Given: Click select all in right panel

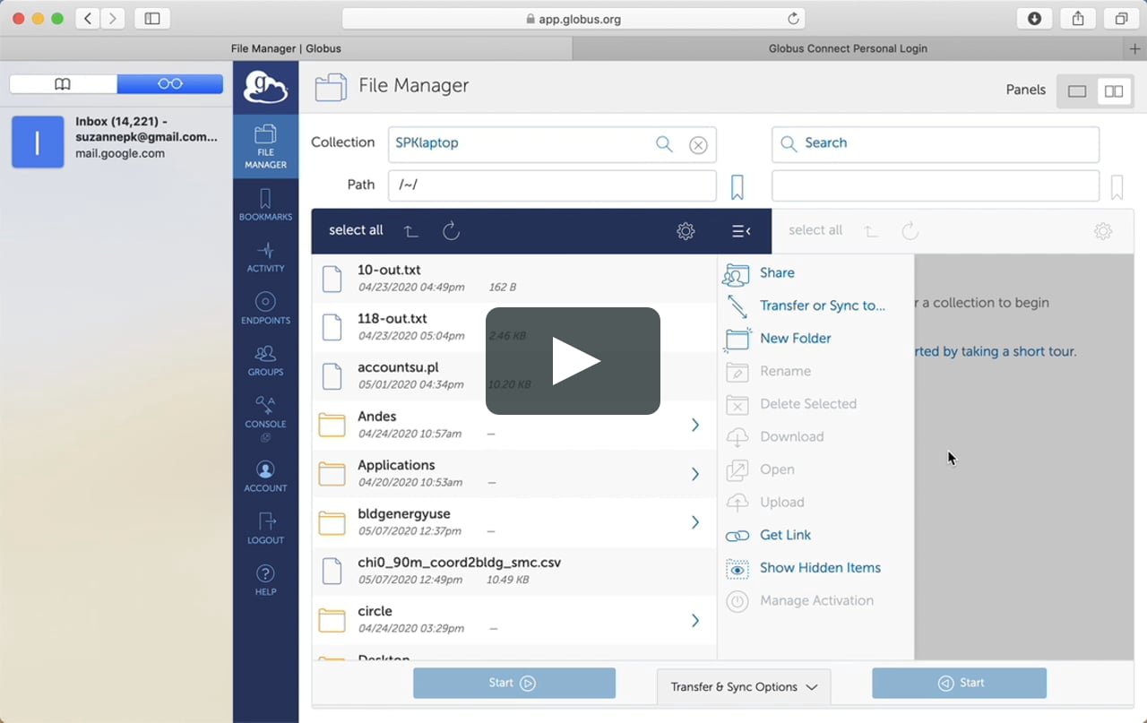Looking at the screenshot, I should point(815,230).
